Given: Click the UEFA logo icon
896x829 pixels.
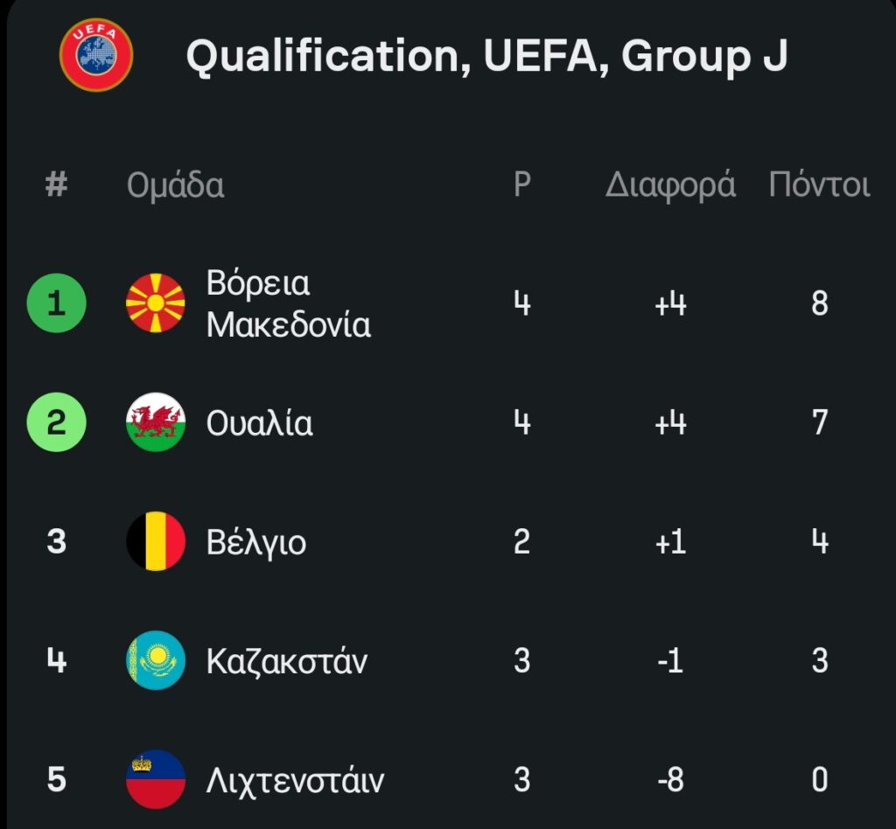Looking at the screenshot, I should [95, 55].
